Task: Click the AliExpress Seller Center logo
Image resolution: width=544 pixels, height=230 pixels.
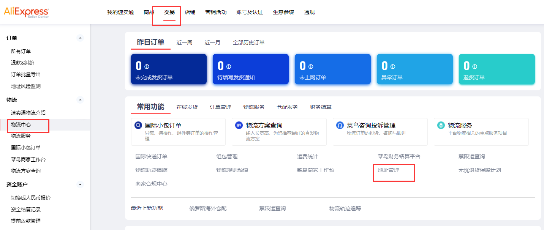Action: 26,13
